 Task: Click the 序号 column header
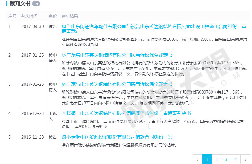pyautogui.click(x=12, y=16)
